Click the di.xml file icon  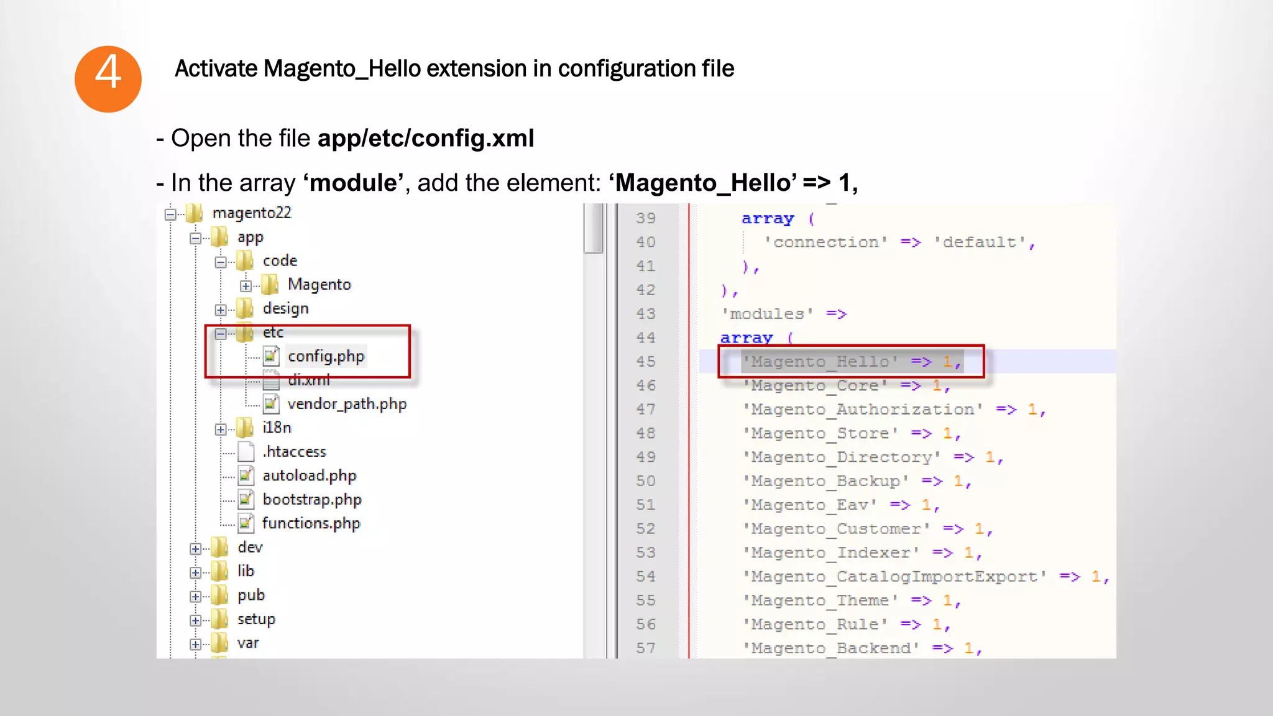[271, 380]
